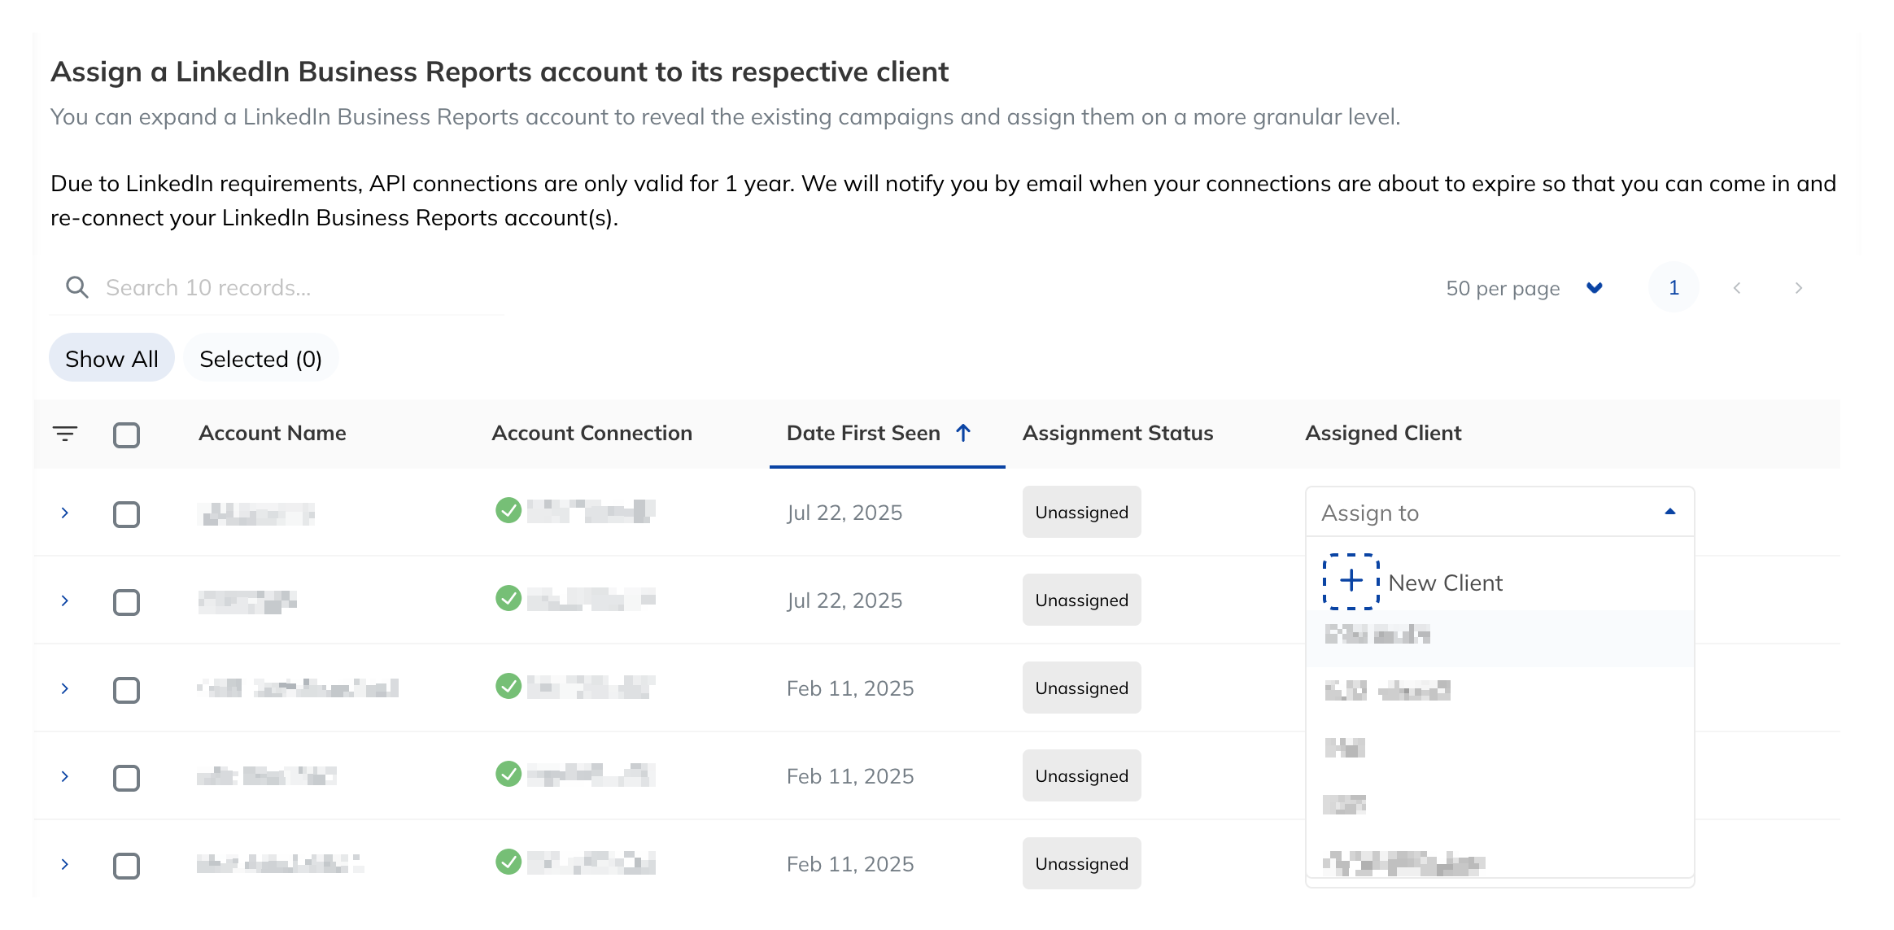Go to the next page arrow
Viewport: 1894px width, 930px height.
pos(1799,288)
